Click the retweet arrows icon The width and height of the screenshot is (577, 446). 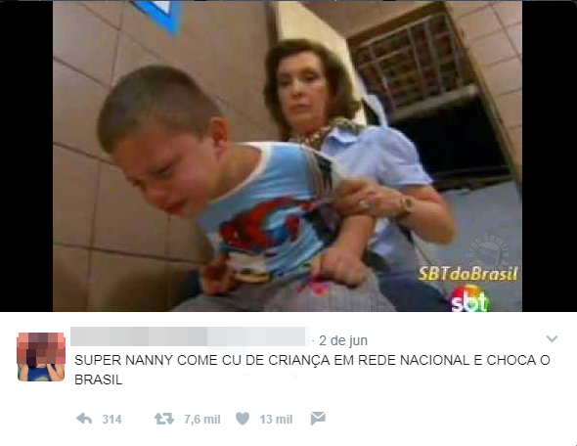click(164, 419)
